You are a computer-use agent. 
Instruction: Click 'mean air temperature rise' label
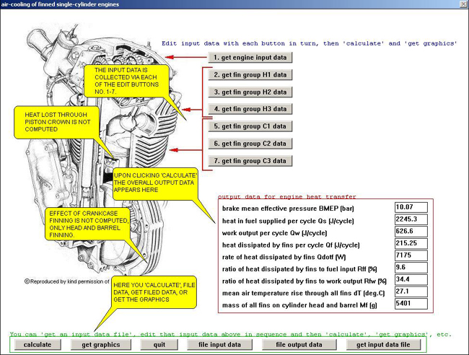coord(303,294)
